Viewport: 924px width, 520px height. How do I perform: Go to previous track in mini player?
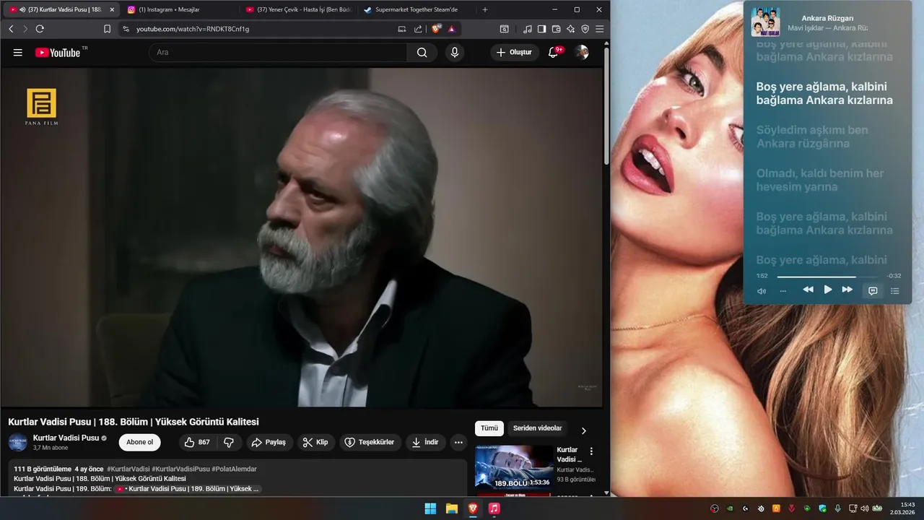point(808,290)
